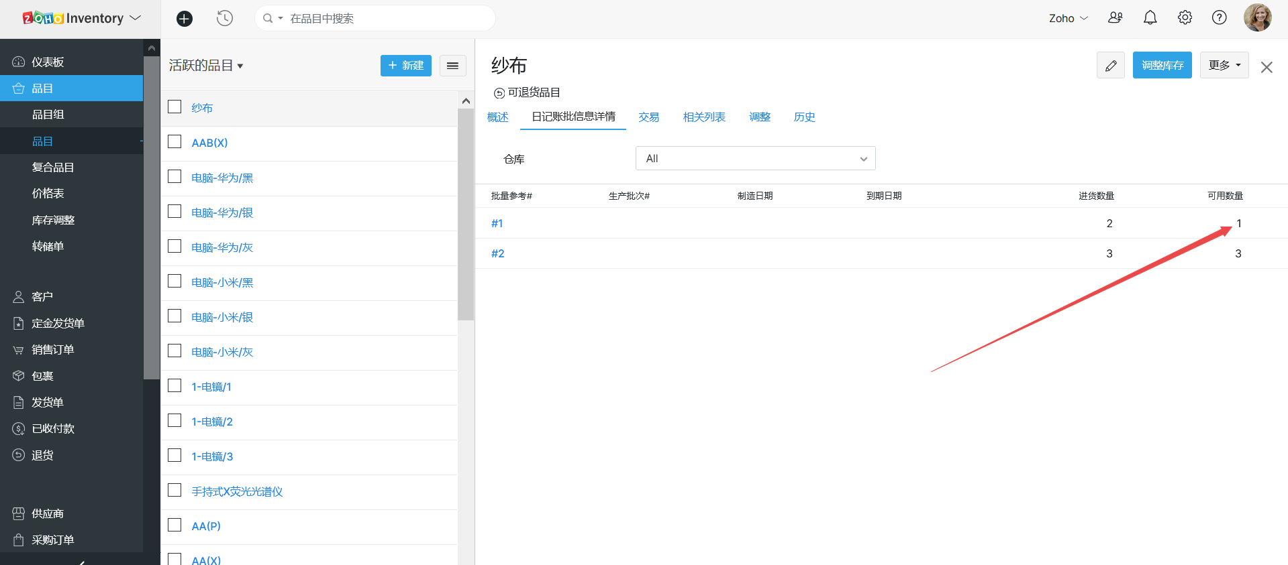Click the help question mark icon
The image size is (1288, 565).
pyautogui.click(x=1219, y=18)
